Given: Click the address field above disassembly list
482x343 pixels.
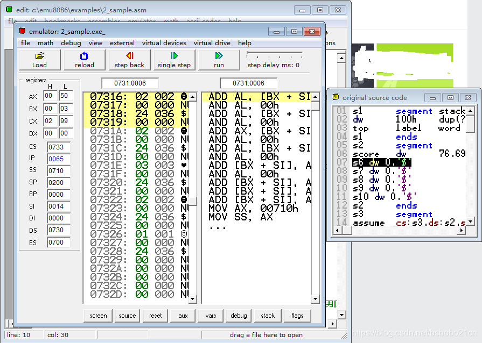Looking at the screenshot, I should 248,83.
